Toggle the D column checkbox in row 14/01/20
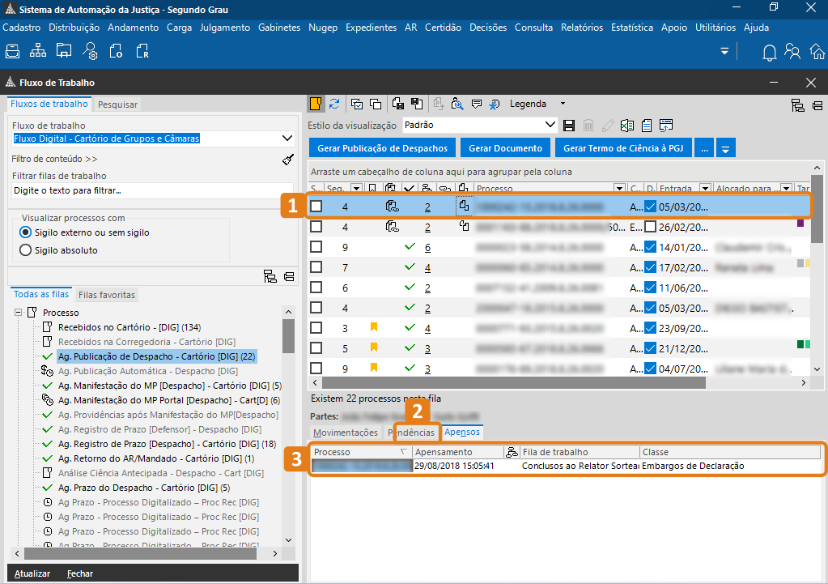This screenshot has width=828, height=584. coord(651,247)
